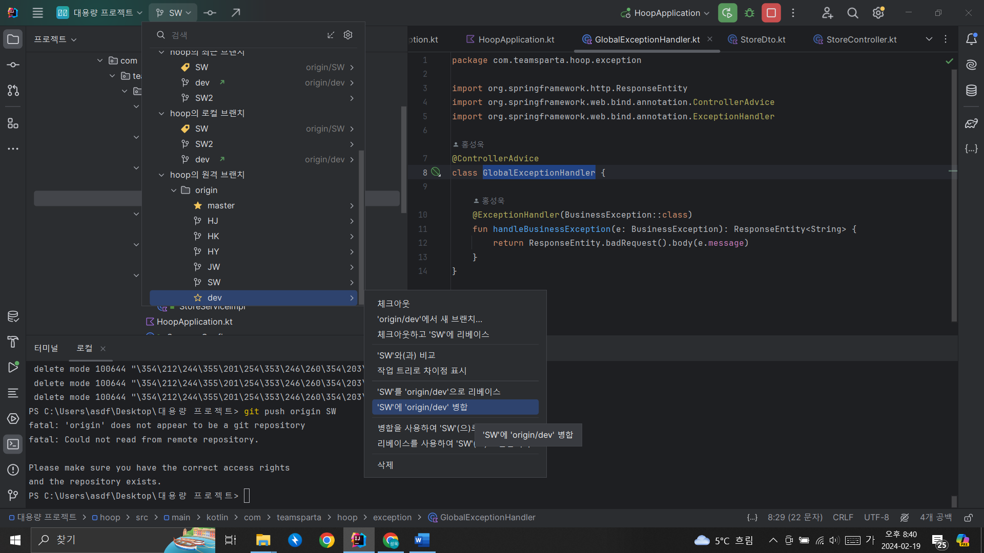This screenshot has width=984, height=553.
Task: Click 삭제 in the branch context menu
Action: coord(385,465)
